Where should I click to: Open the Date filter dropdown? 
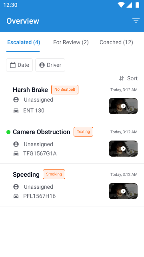pos(20,65)
